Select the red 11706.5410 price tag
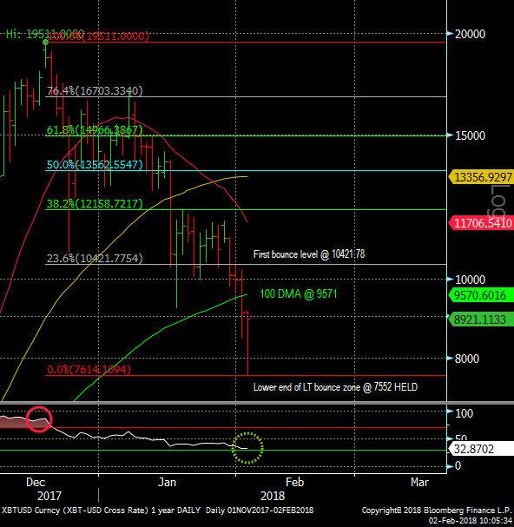514x527 pixels. pyautogui.click(x=481, y=223)
